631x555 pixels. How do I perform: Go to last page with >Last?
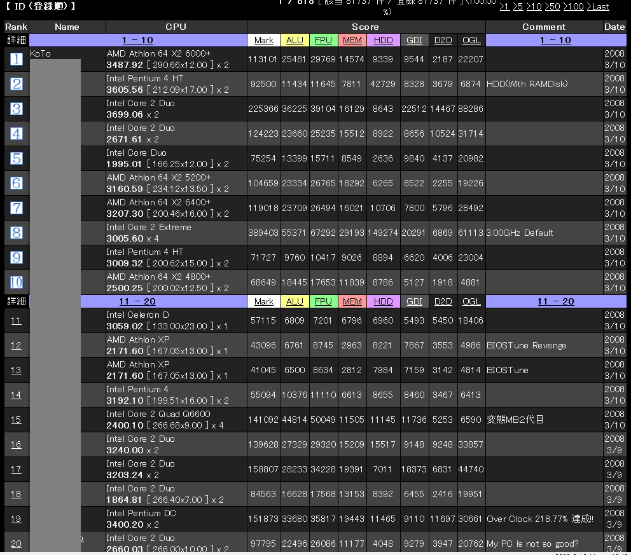pyautogui.click(x=597, y=6)
